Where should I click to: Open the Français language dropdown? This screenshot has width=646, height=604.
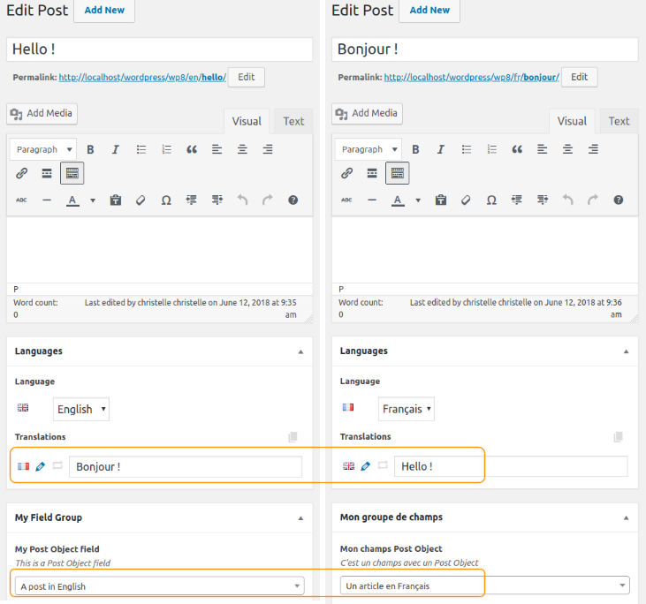(x=407, y=409)
